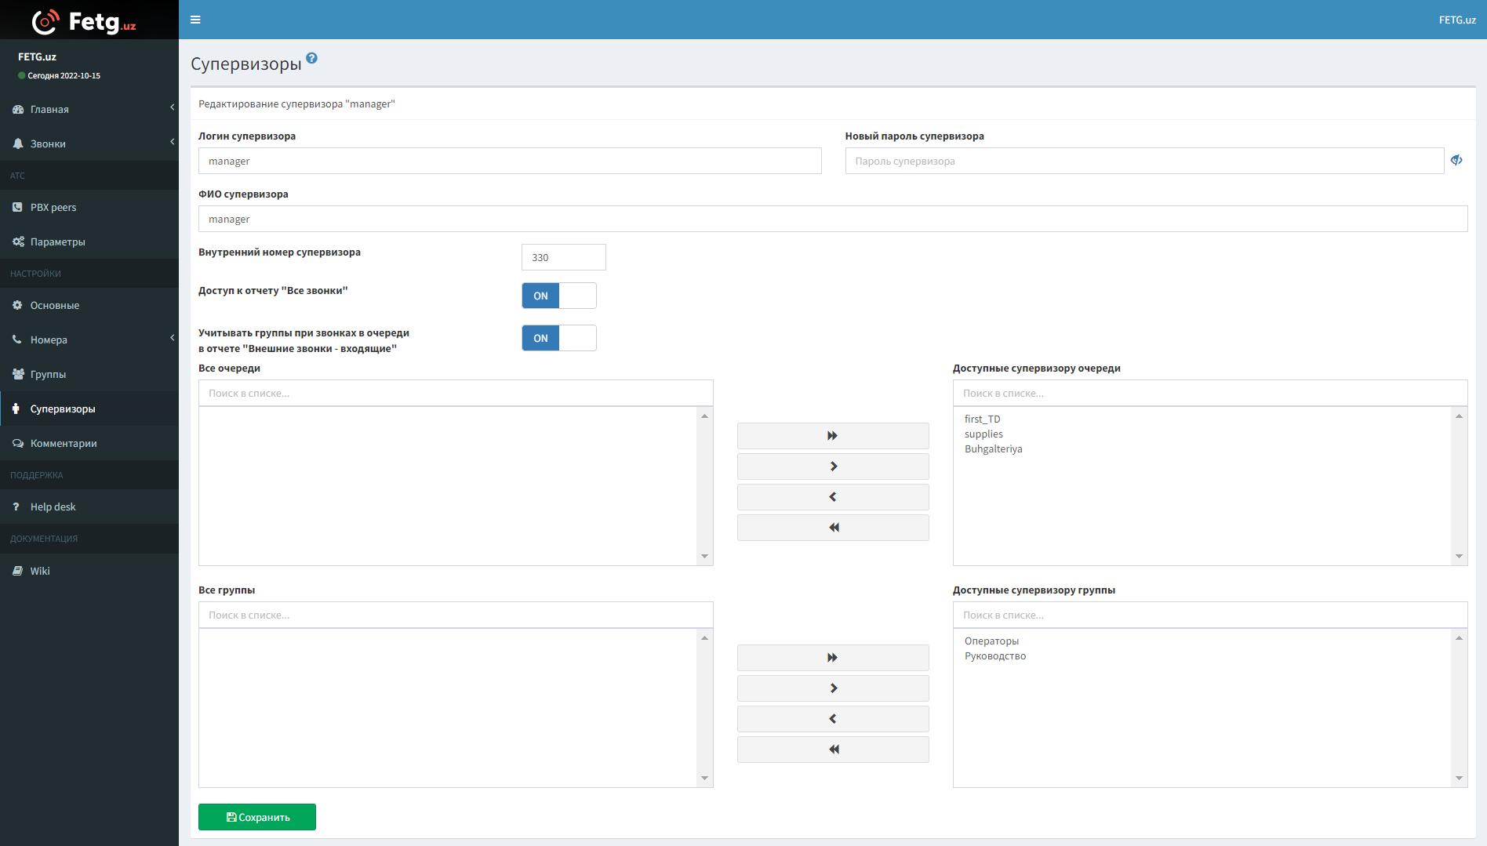Open the Параметры menu item
Image resolution: width=1487 pixels, height=846 pixels.
coord(89,241)
